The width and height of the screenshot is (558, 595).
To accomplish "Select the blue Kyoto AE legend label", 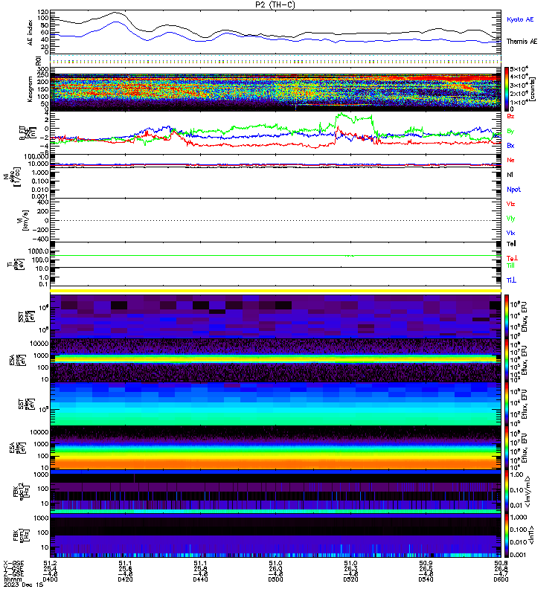I will (x=520, y=19).
